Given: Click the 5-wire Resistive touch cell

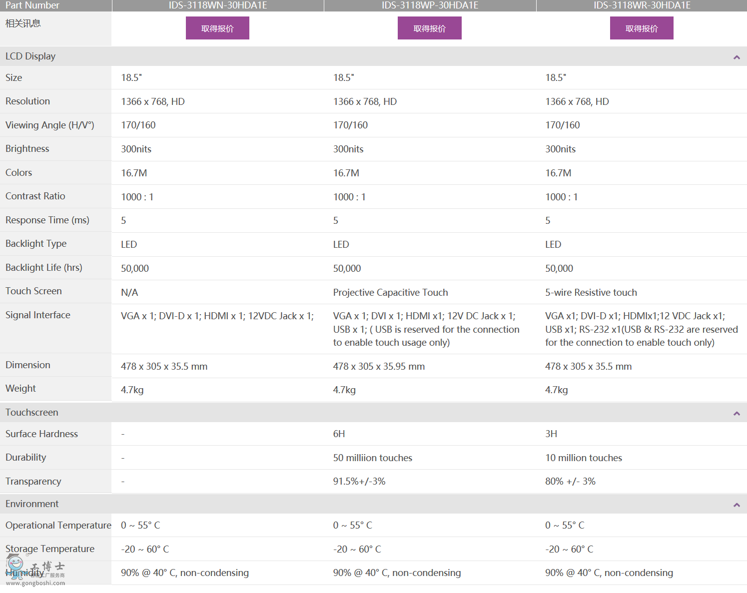Looking at the screenshot, I should [591, 293].
